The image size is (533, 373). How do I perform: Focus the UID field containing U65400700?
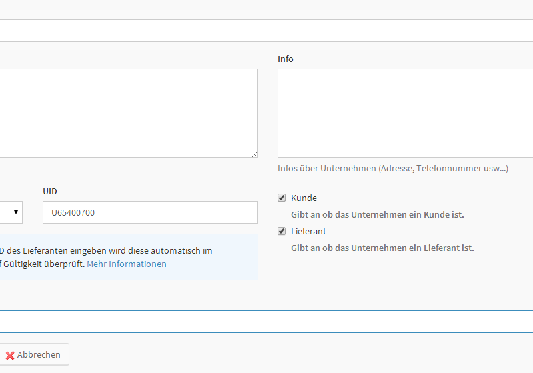[150, 212]
